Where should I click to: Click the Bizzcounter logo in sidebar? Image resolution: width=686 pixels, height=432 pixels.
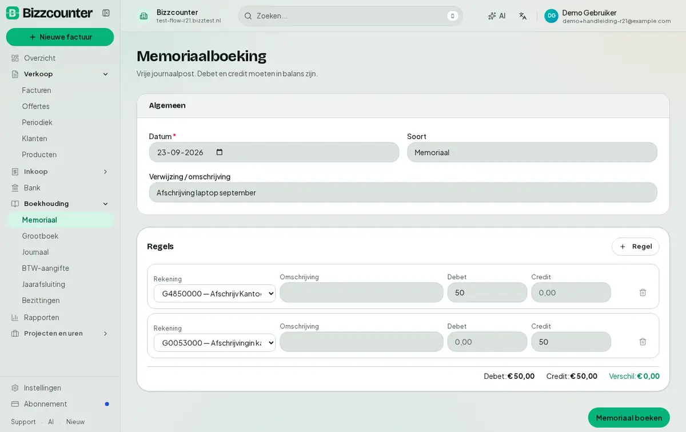pos(49,13)
